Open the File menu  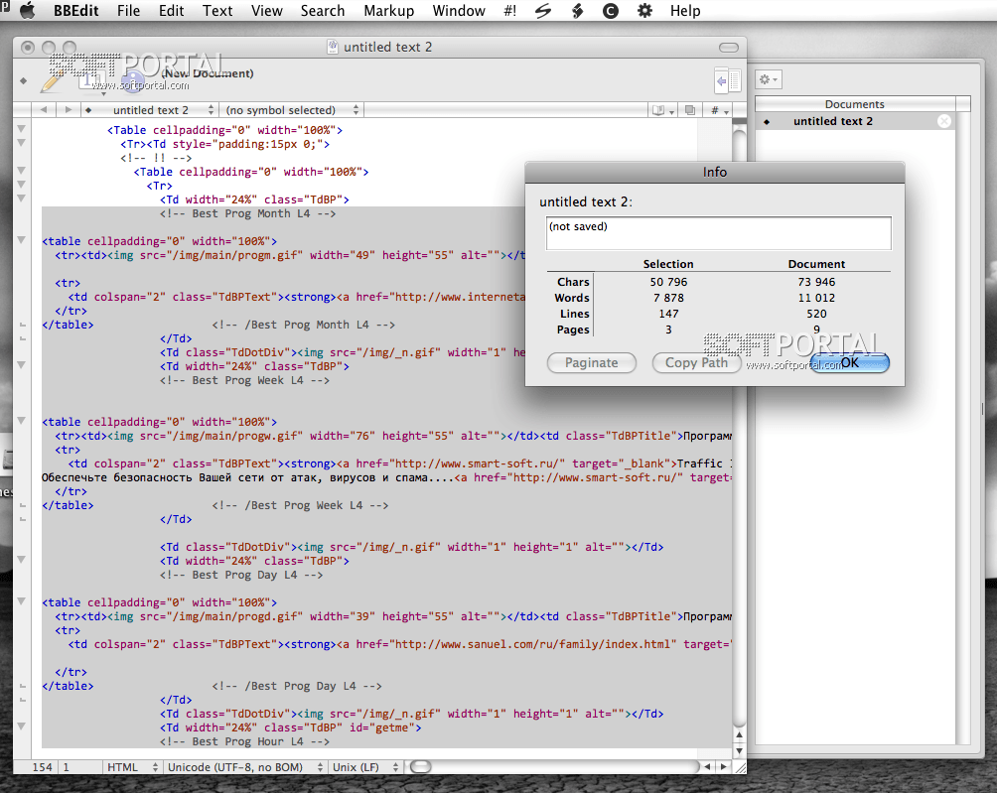[x=128, y=11]
